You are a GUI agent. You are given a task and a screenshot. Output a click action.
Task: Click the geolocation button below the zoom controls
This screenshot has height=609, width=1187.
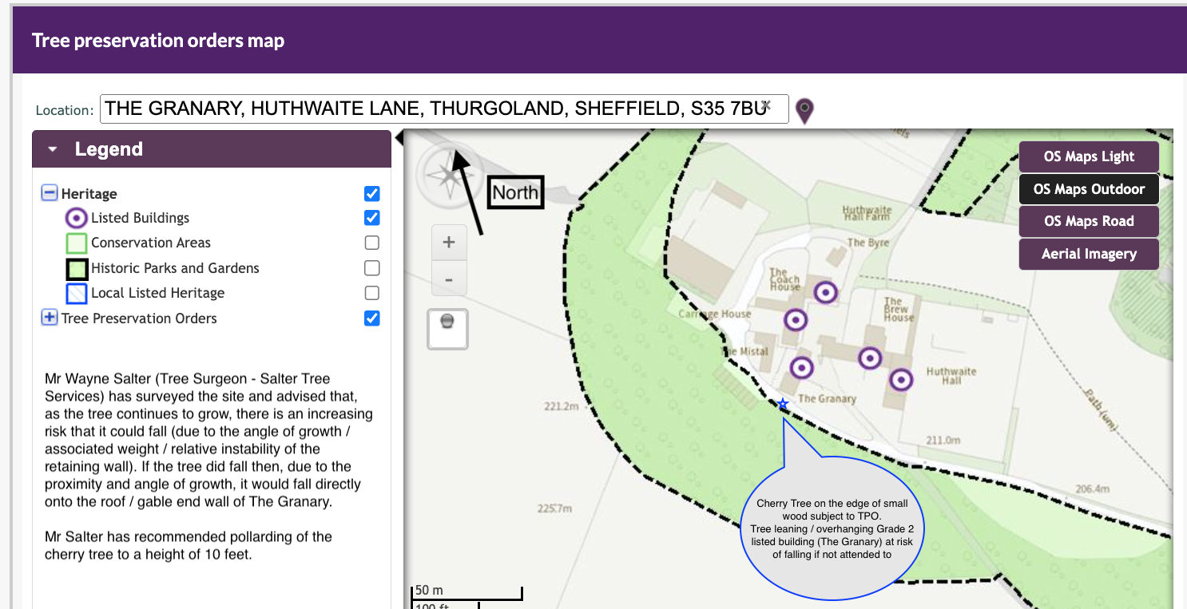(x=447, y=330)
